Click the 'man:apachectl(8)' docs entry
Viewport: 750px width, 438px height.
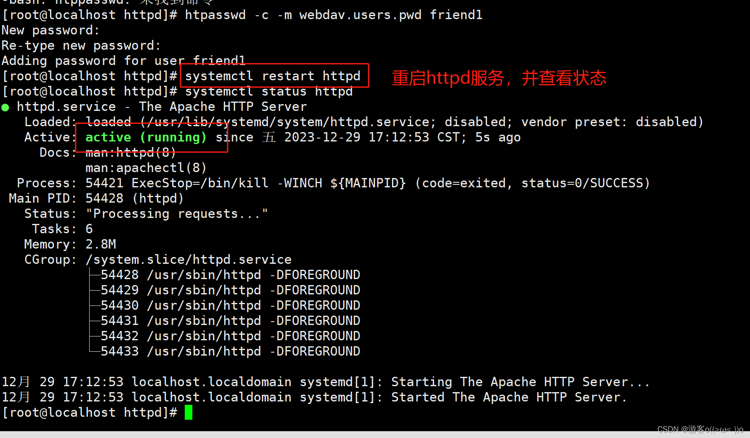click(146, 168)
